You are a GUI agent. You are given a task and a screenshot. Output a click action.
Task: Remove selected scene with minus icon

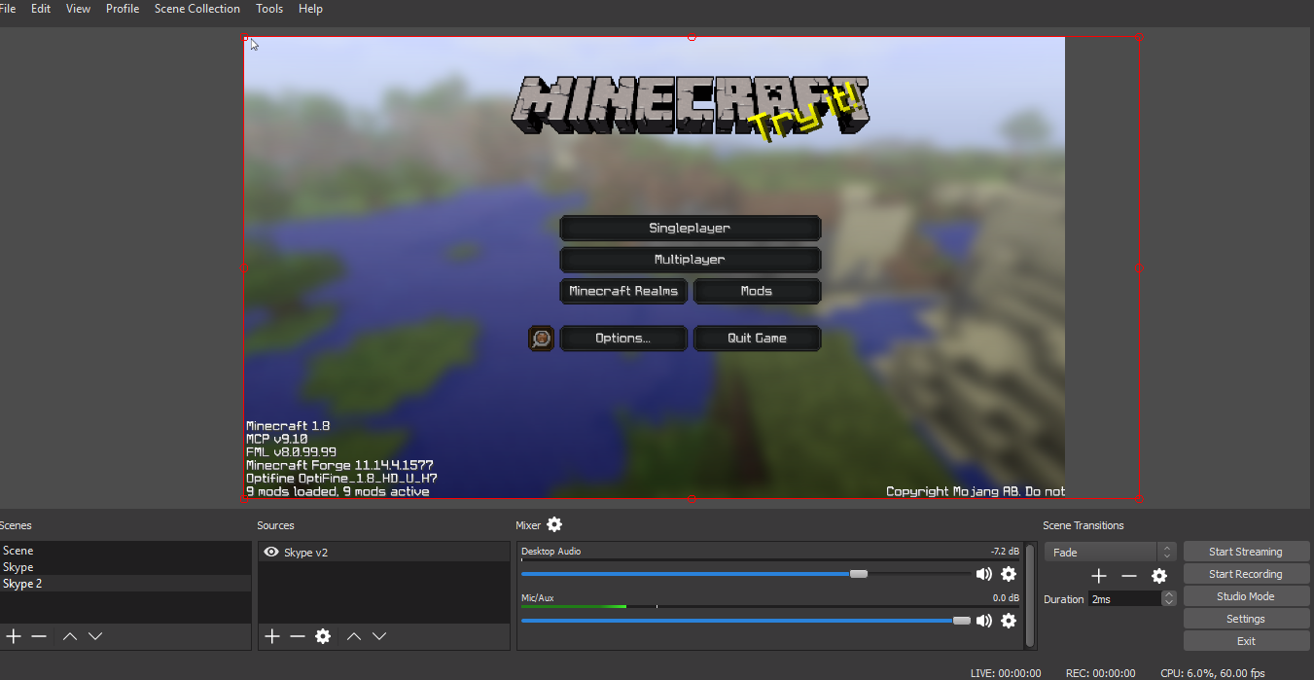coord(39,636)
